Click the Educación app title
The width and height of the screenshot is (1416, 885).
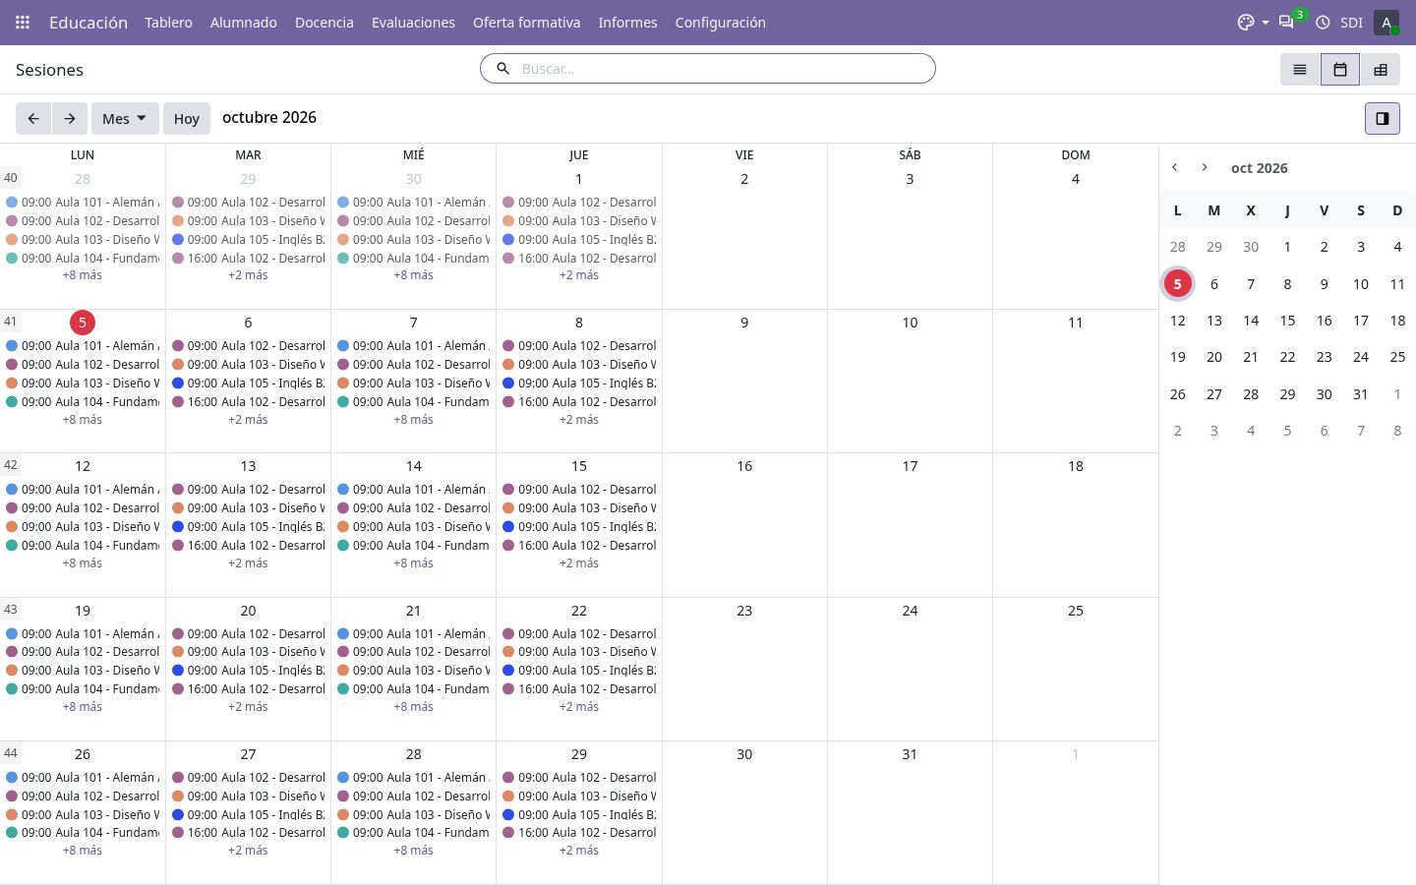(88, 22)
